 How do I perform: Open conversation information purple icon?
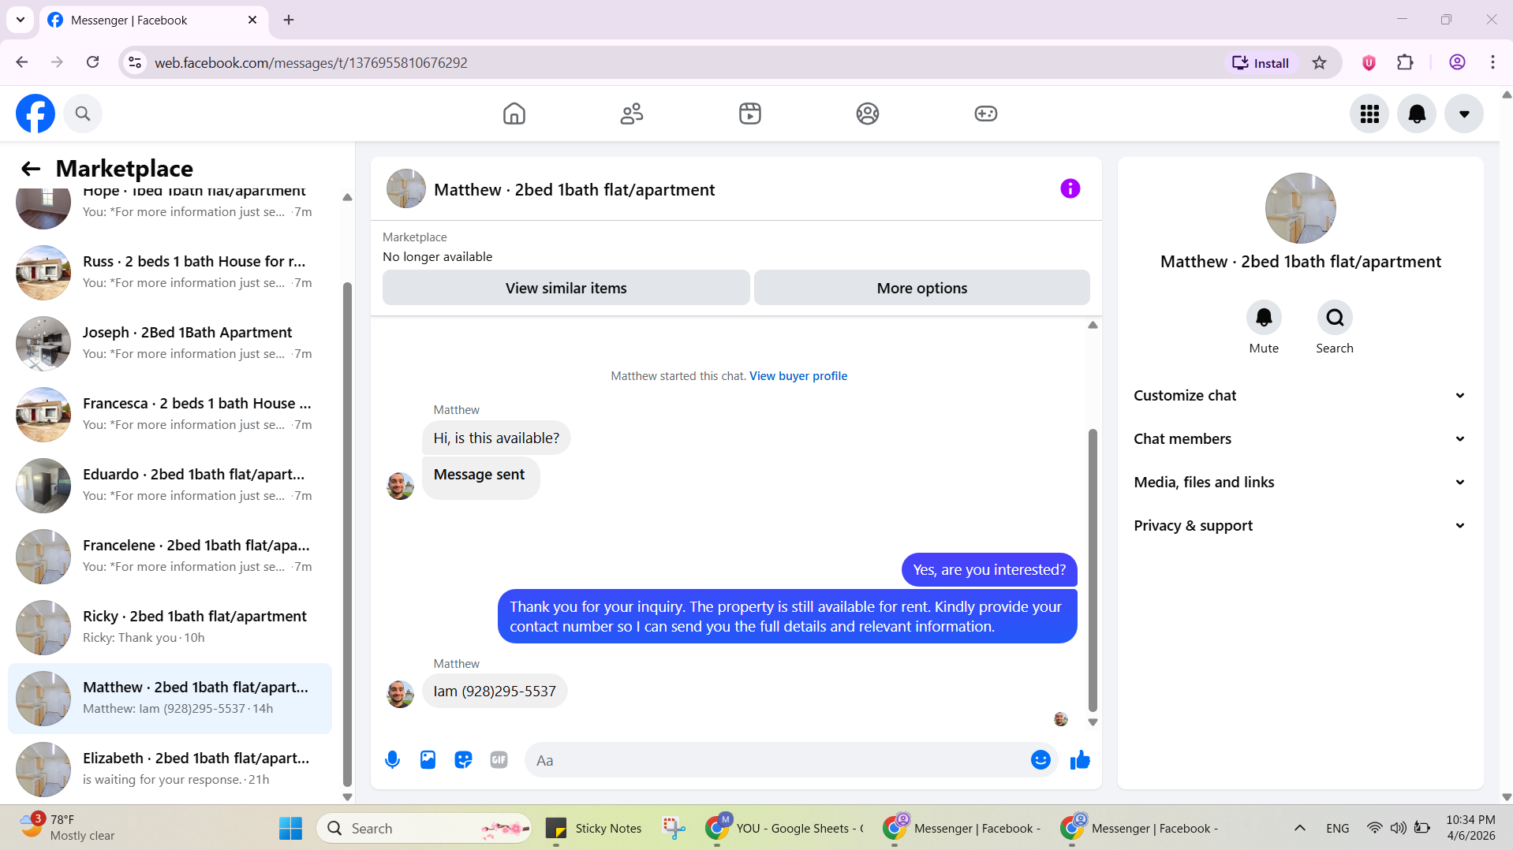[1070, 188]
